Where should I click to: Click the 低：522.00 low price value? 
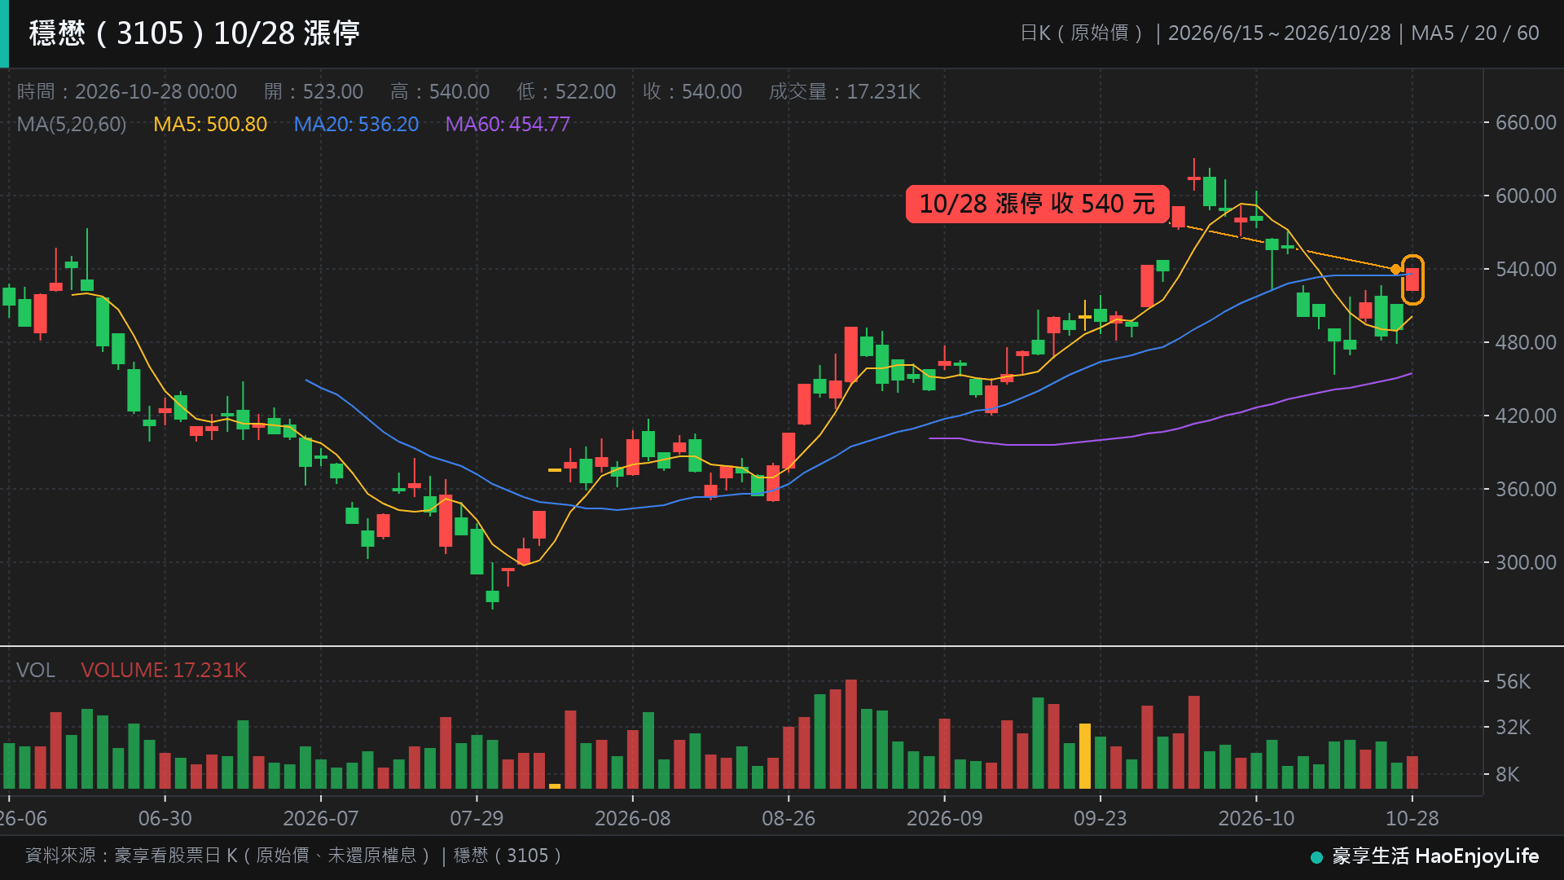[566, 91]
